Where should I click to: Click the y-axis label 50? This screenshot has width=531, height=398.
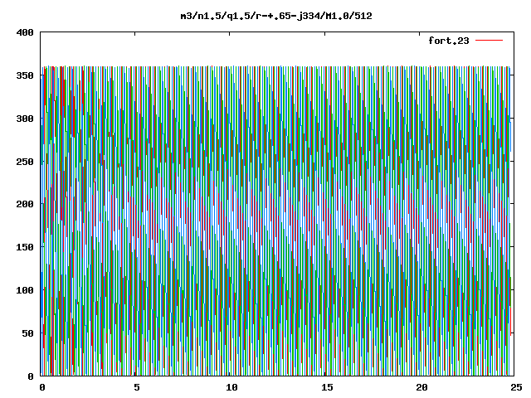click(x=28, y=333)
